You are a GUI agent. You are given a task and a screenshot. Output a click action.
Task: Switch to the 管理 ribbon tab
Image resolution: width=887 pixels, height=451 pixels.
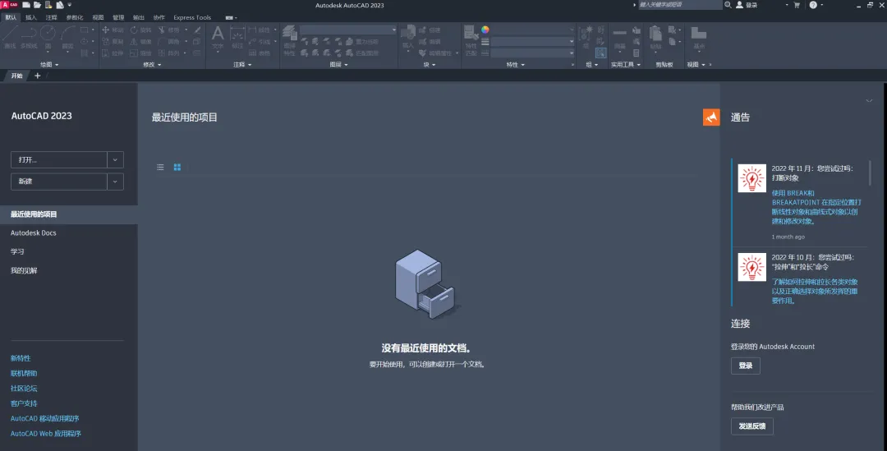[x=118, y=17]
